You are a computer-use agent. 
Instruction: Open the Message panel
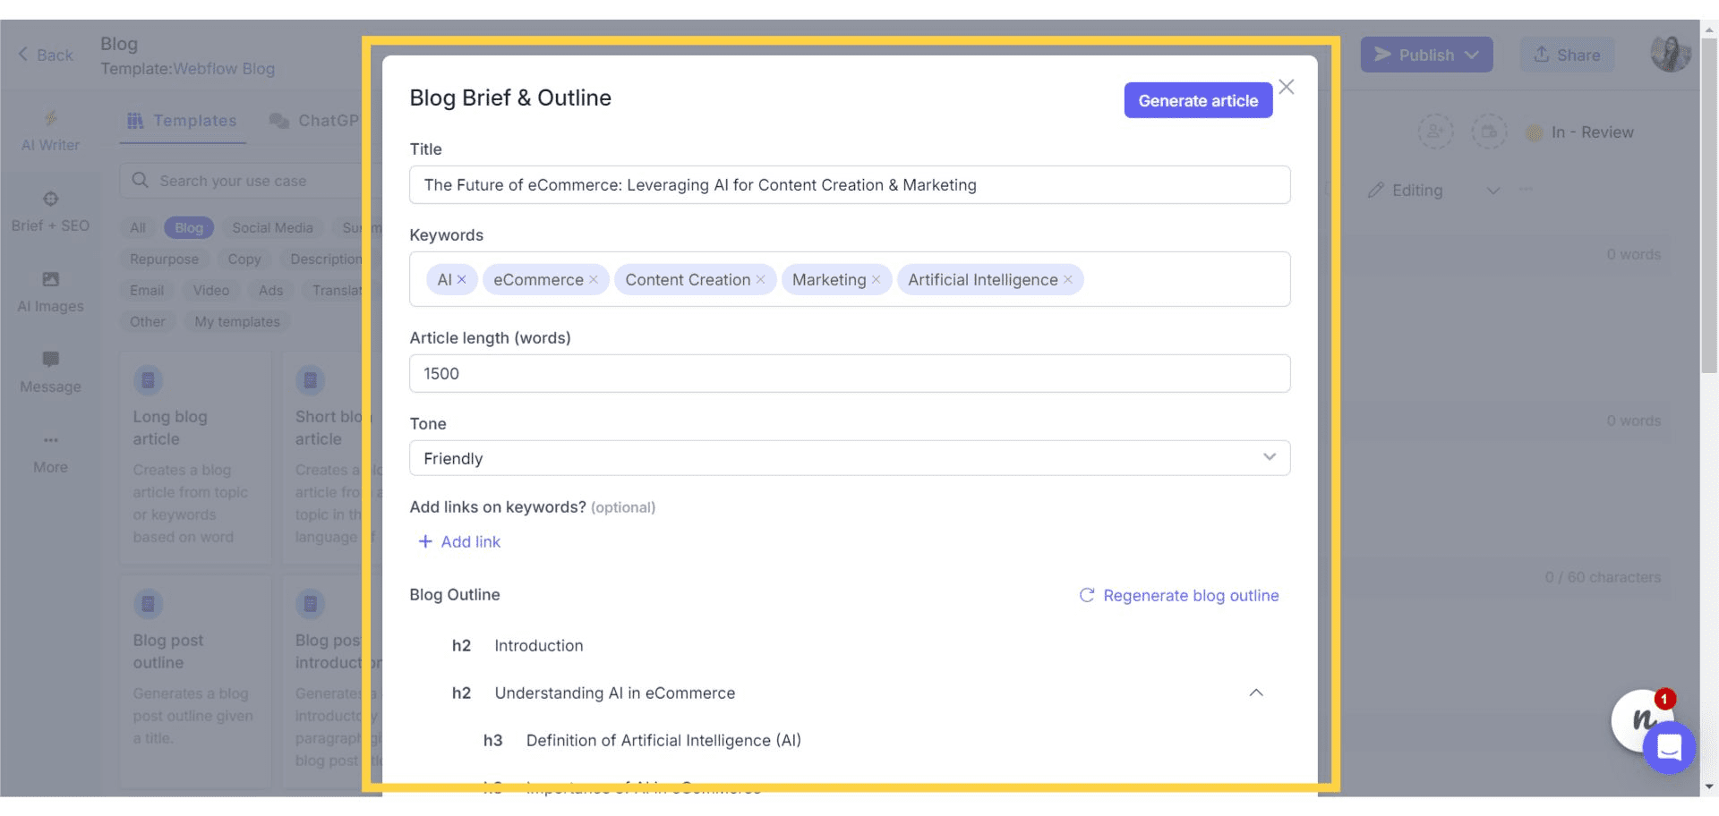(x=50, y=371)
